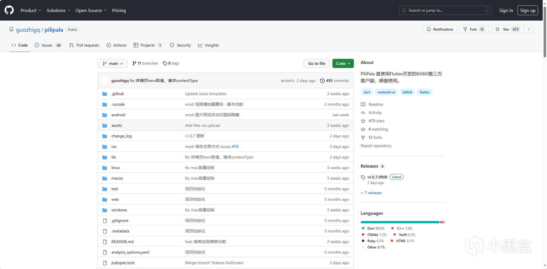Click the Dart segment of the languages bar
The height and width of the screenshot is (269, 547).
tap(400, 222)
